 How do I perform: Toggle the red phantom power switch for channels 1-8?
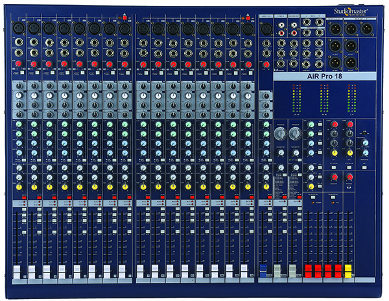(124, 18)
